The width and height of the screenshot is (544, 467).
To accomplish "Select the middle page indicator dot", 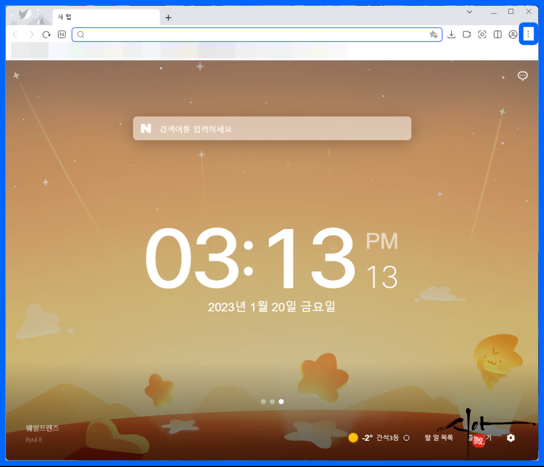I will (x=273, y=402).
